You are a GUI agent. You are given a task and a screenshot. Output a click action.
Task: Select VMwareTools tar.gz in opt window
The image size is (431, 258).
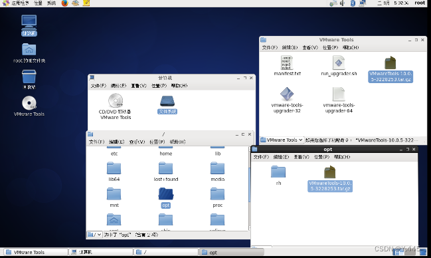pos(330,178)
